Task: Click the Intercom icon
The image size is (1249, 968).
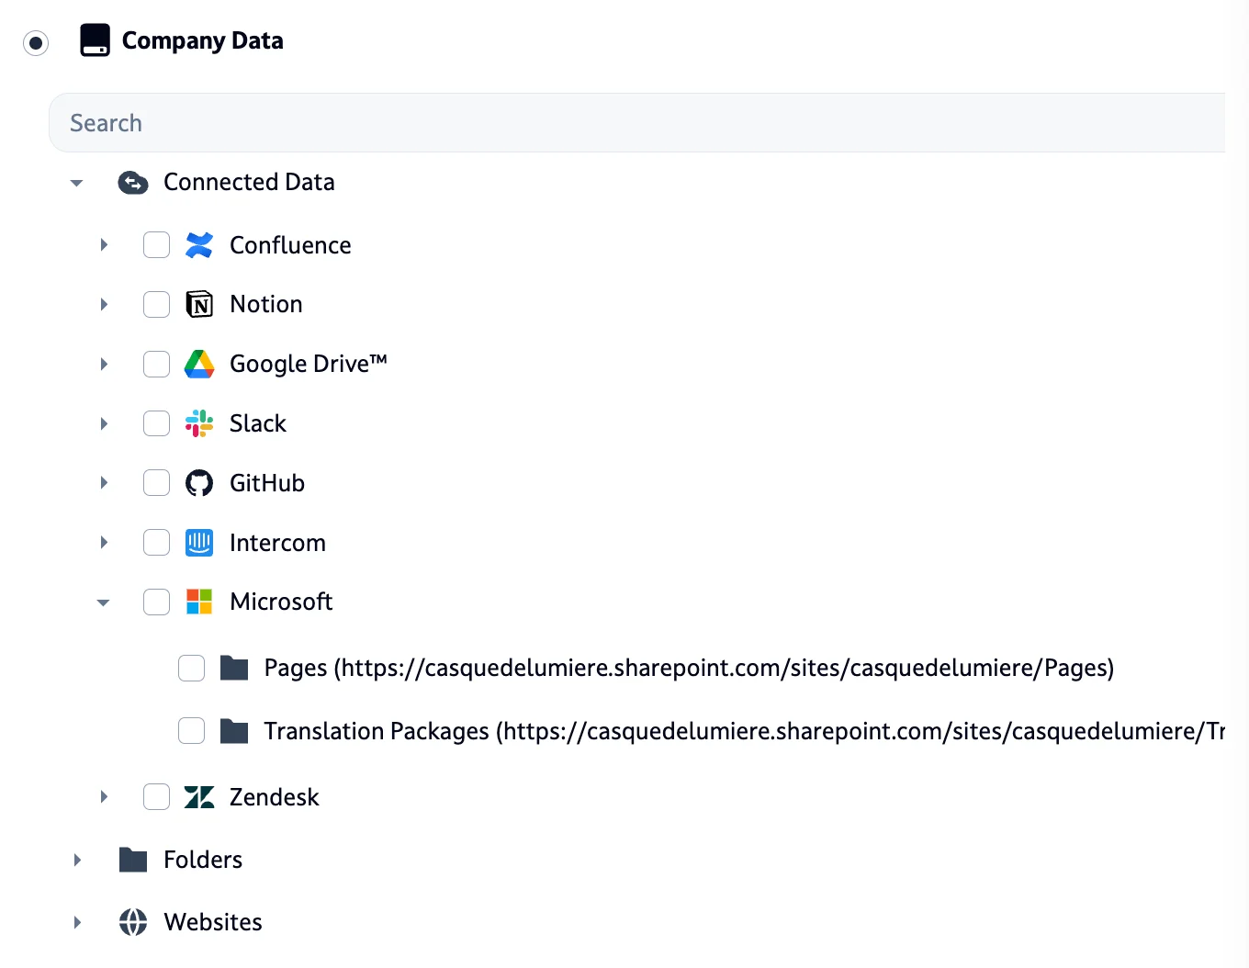Action: 199,543
